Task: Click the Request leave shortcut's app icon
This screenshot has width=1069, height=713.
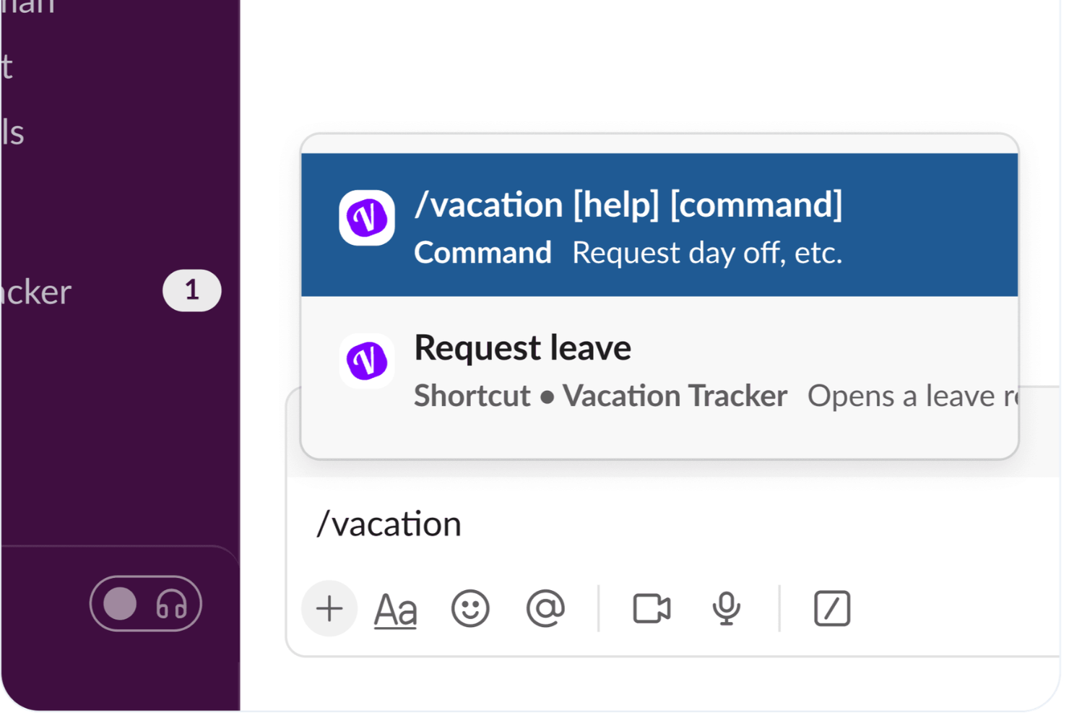Action: point(366,360)
